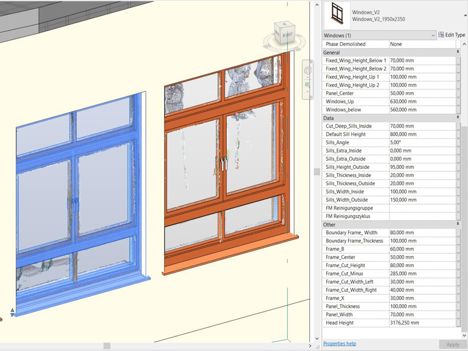Screen dimensions: 468x351
Task: Open the Windows (1) selector dropdown
Action: (433, 35)
